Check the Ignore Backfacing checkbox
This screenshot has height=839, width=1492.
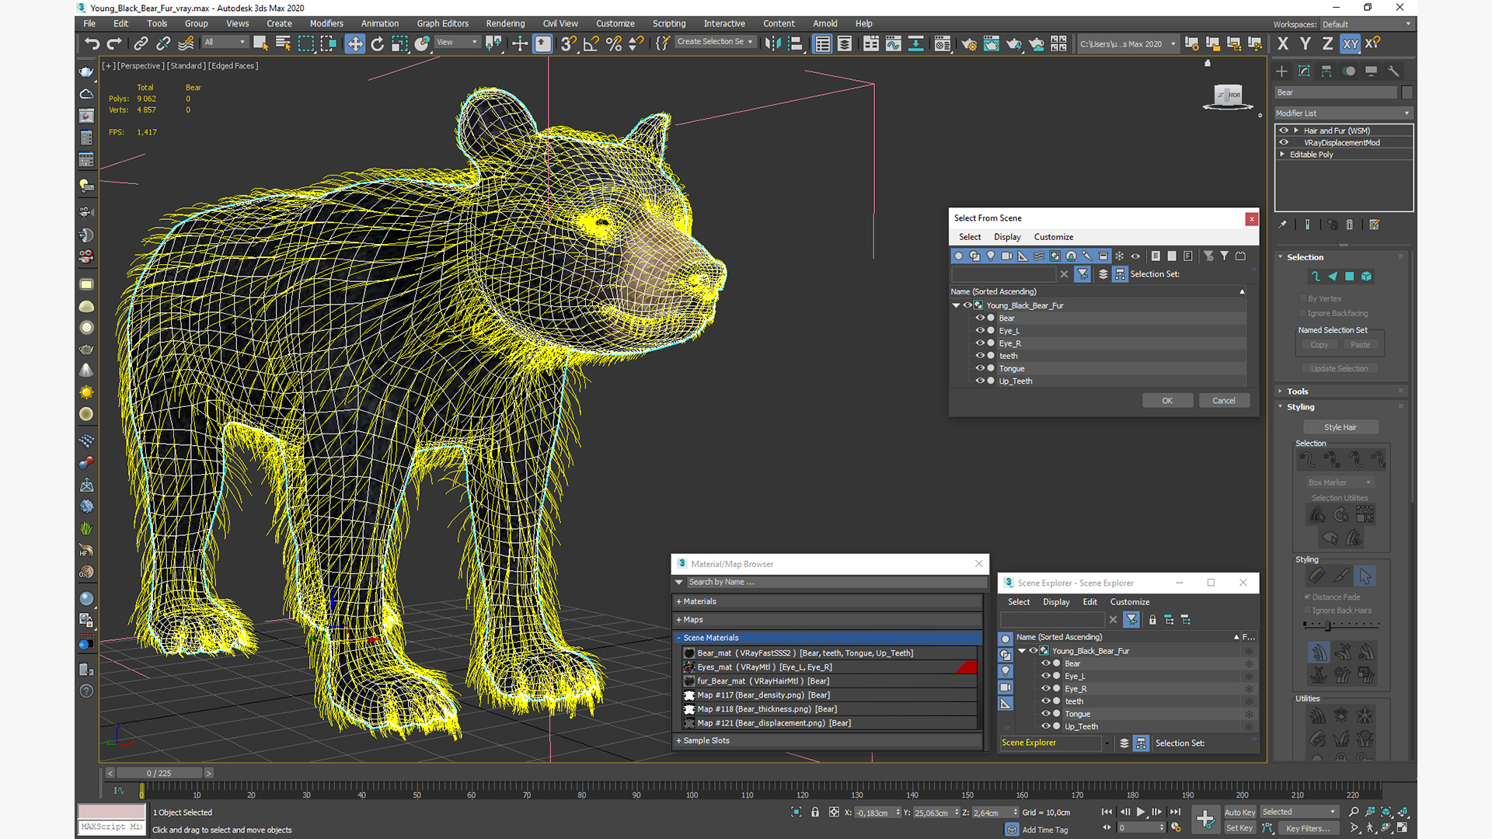point(1303,313)
